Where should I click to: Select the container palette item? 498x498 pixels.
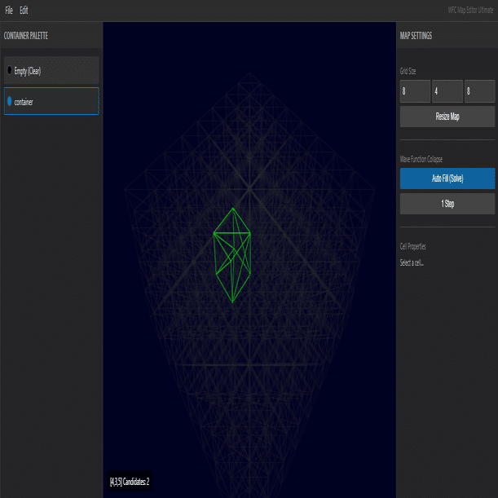coord(51,101)
